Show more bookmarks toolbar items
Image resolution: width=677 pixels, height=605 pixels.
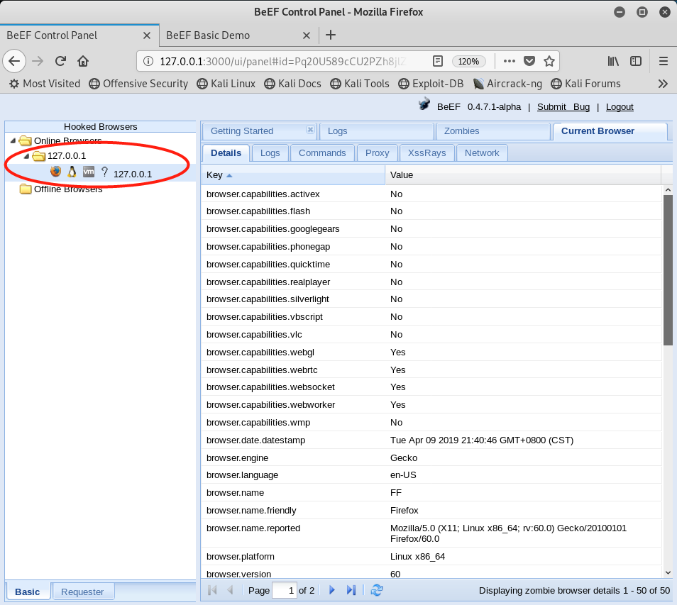(x=664, y=84)
